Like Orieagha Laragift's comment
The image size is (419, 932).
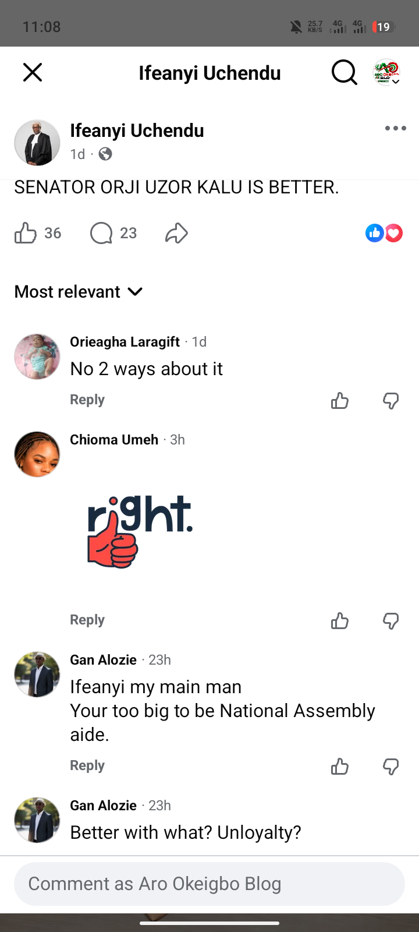click(340, 400)
